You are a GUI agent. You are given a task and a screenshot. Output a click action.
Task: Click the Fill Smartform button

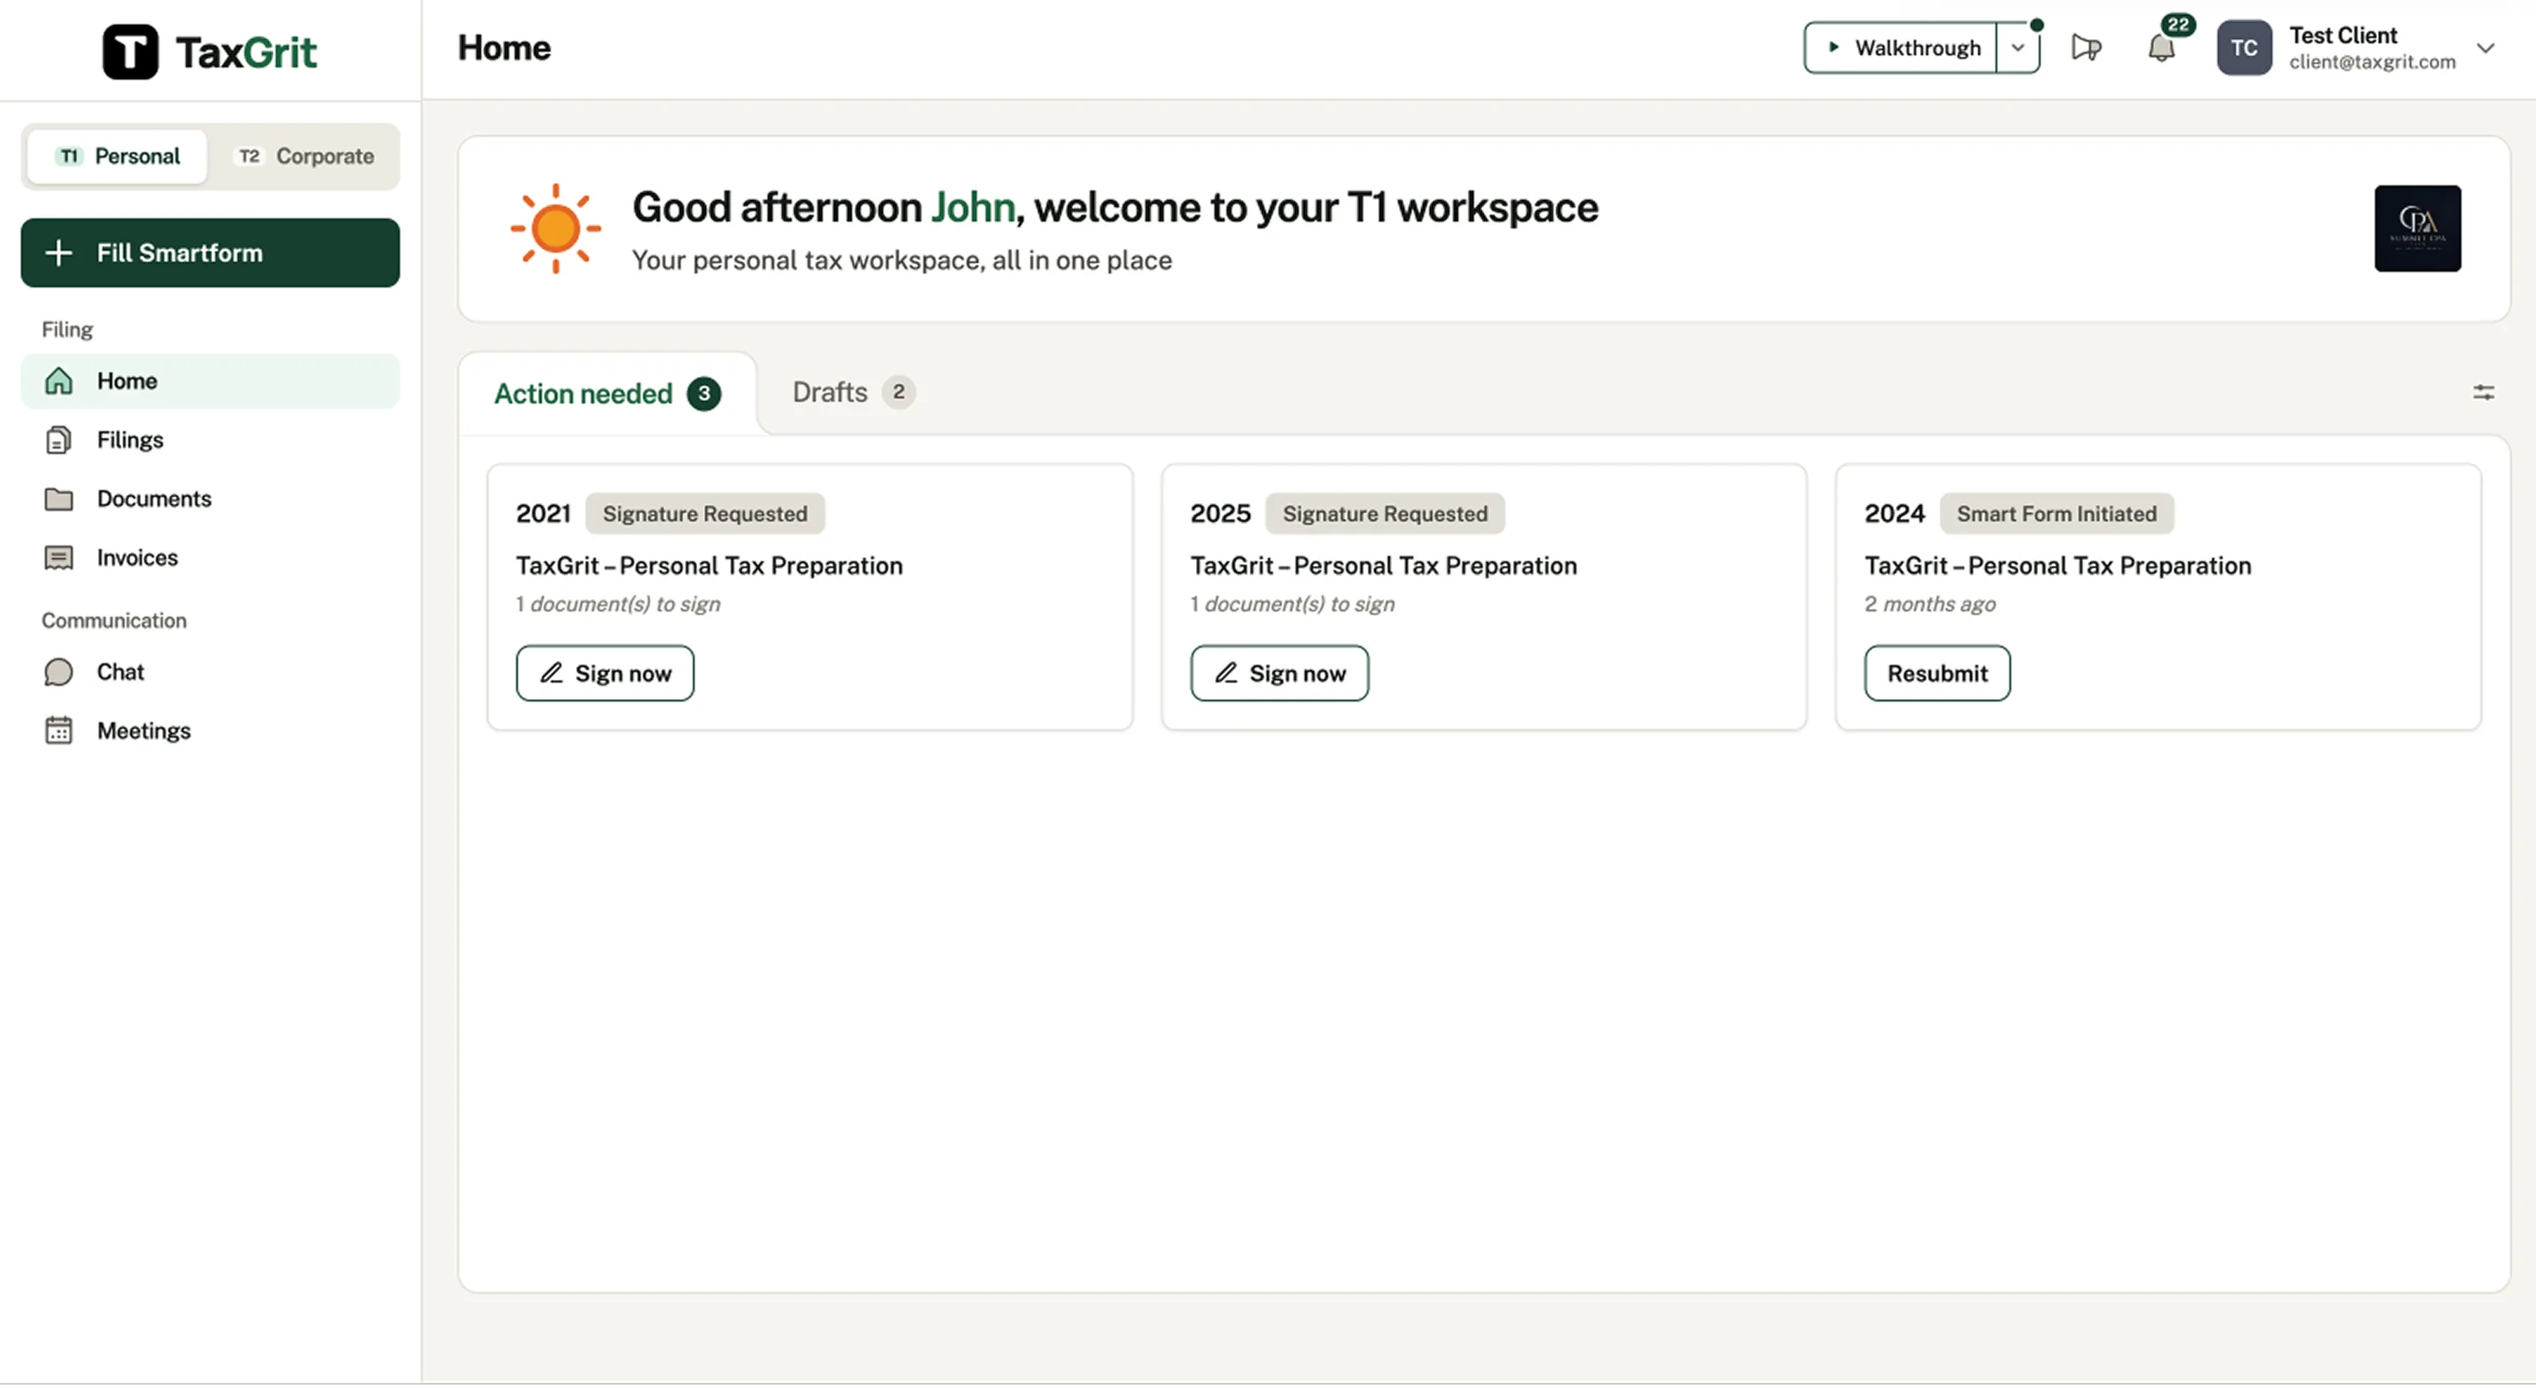(210, 253)
